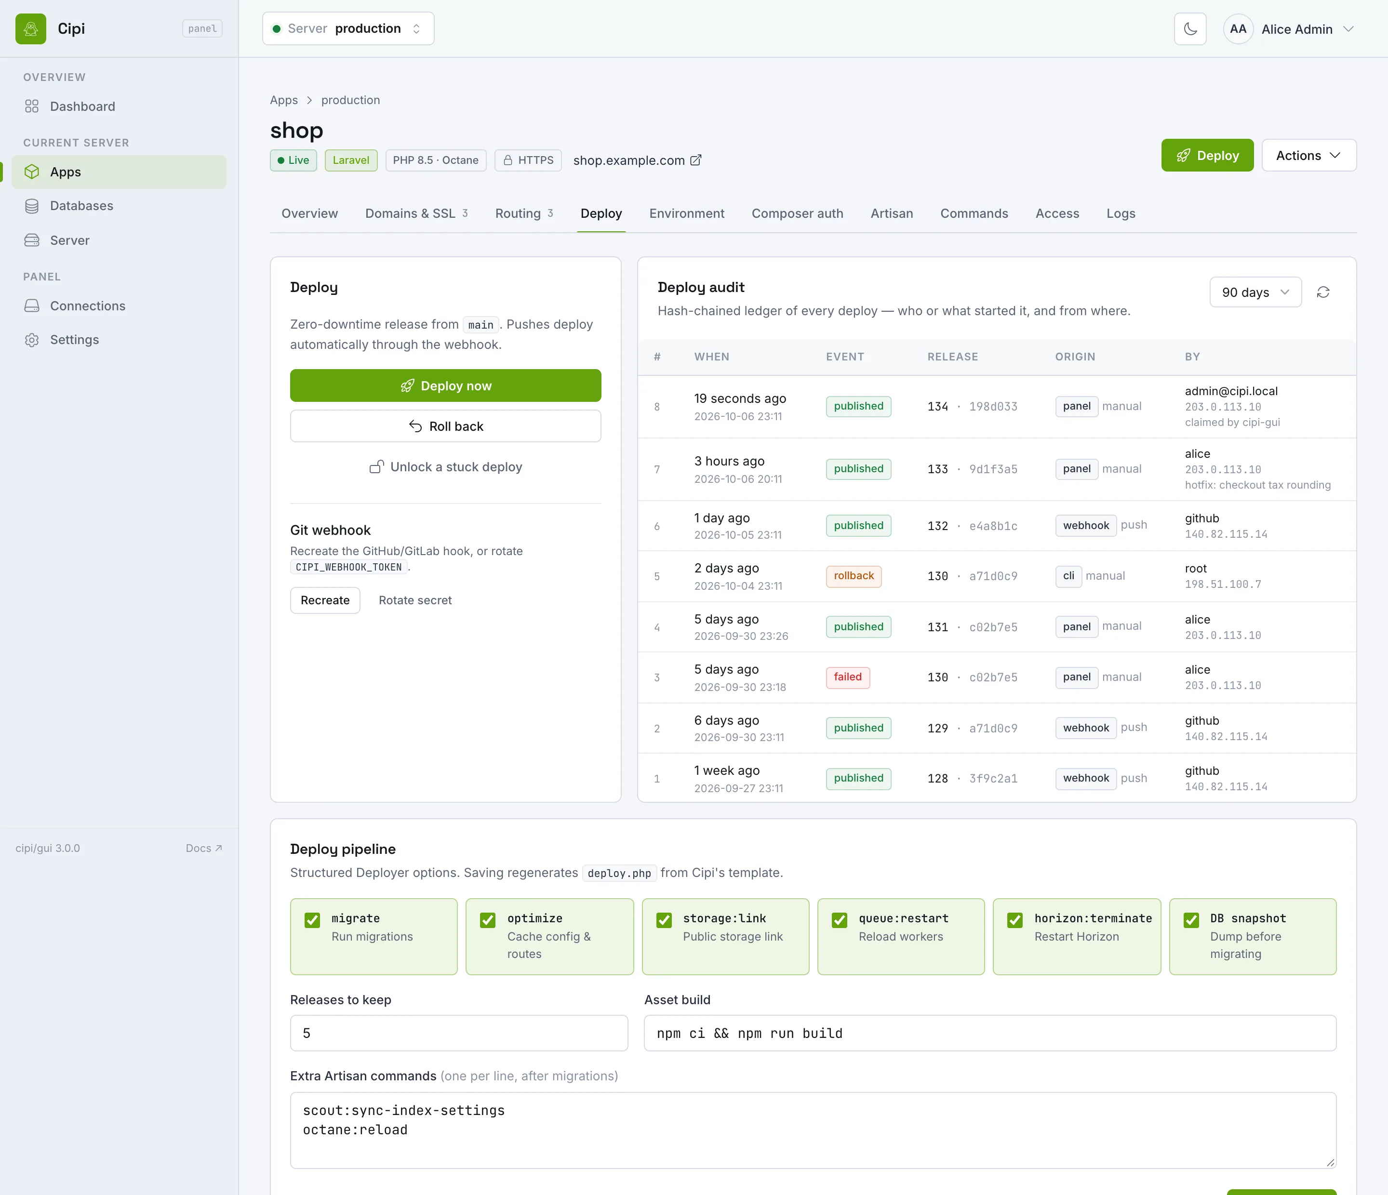This screenshot has width=1388, height=1195.
Task: Open the Artisan tab
Action: coord(892,213)
